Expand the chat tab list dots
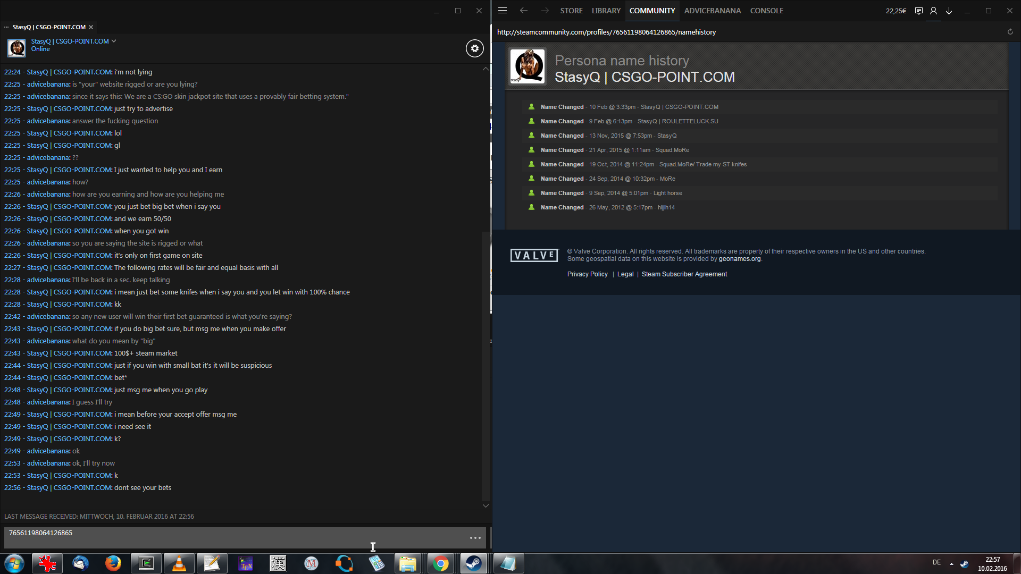The height and width of the screenshot is (574, 1021). pos(6,27)
